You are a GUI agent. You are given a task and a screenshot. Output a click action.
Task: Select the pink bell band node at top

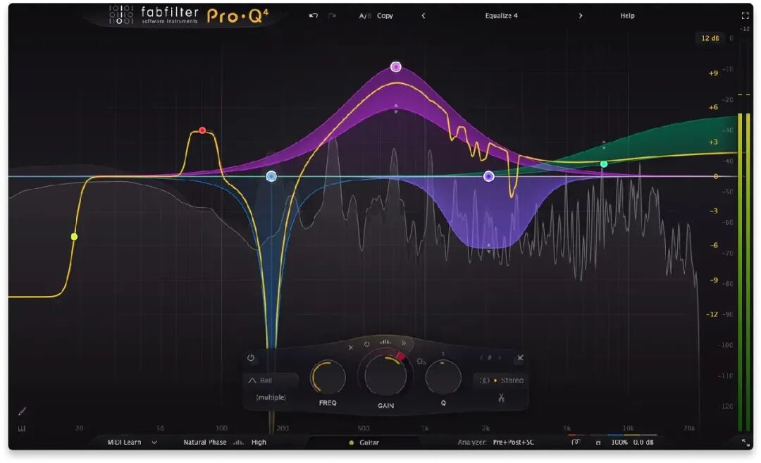click(395, 67)
